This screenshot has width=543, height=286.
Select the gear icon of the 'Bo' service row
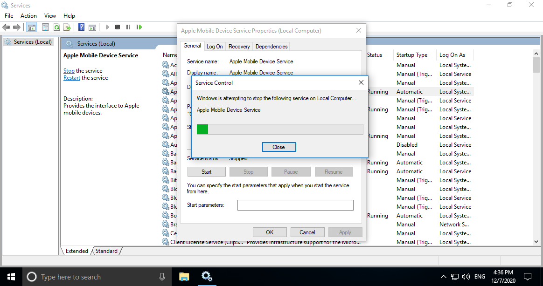(166, 216)
